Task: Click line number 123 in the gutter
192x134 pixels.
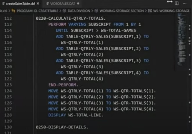Action: [8, 85]
